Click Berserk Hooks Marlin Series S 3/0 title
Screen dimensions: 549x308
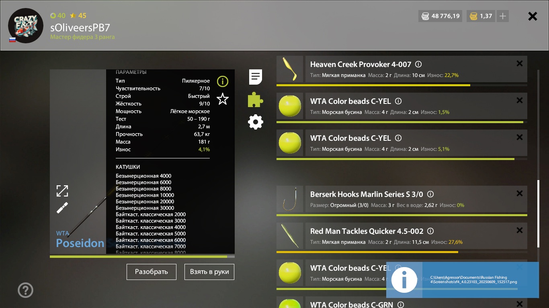367,194
